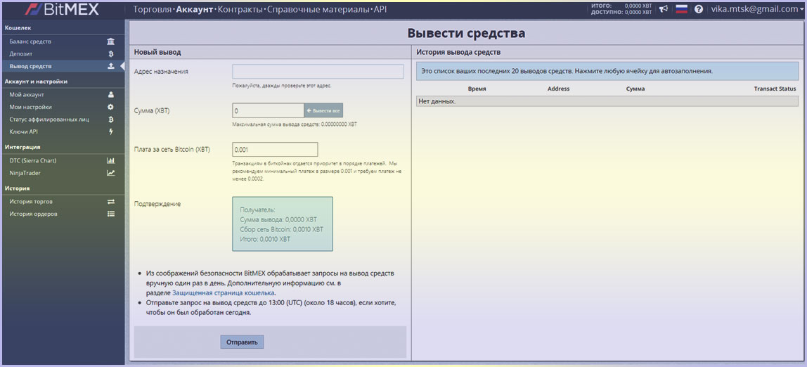Open help with the question mark icon

point(699,9)
